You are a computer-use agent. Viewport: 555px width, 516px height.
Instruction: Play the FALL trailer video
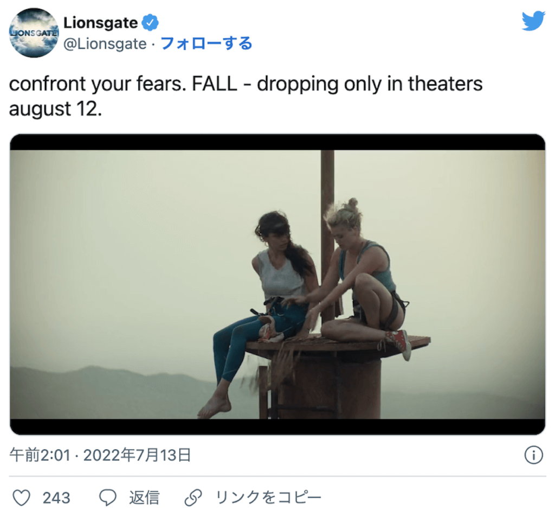277,284
